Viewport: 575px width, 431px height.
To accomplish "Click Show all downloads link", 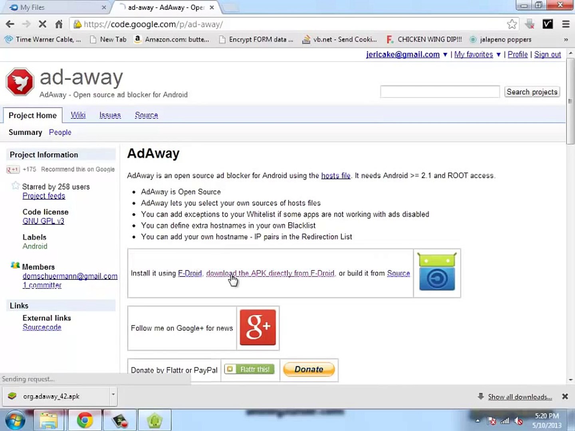I will tap(520, 397).
